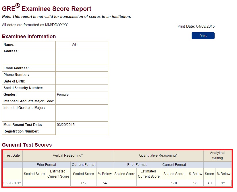Click the Test Date column header
This screenshot has height=192, width=237.
coord(12,155)
